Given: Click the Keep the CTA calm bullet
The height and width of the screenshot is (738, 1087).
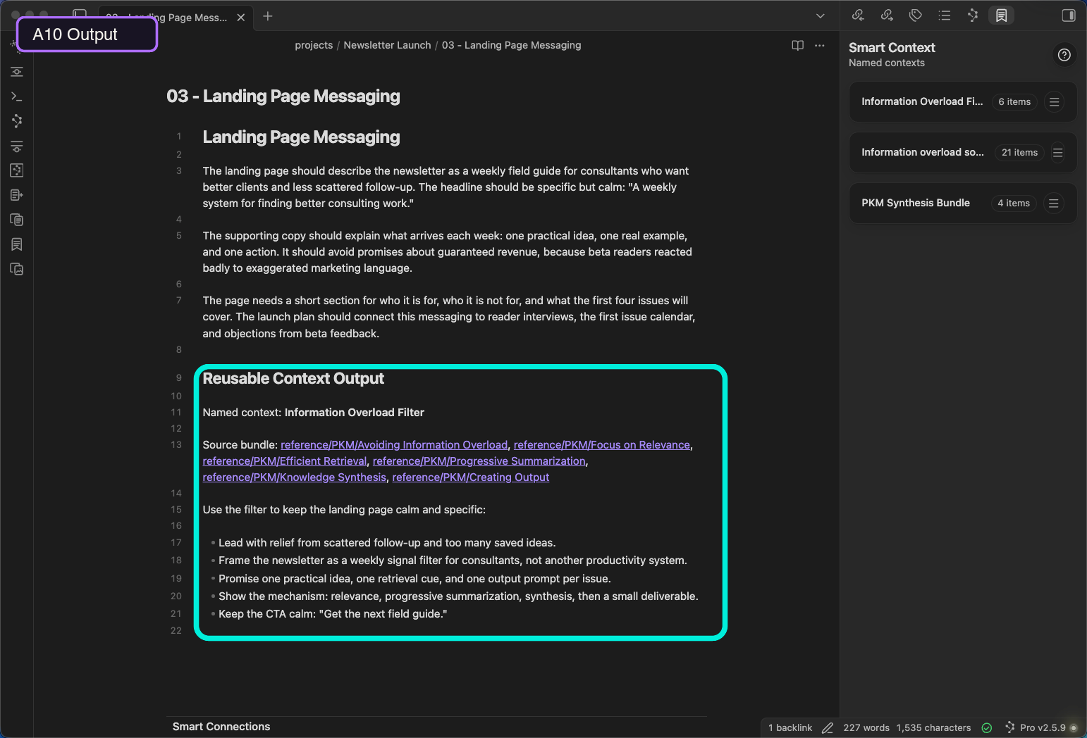Looking at the screenshot, I should coord(333,614).
